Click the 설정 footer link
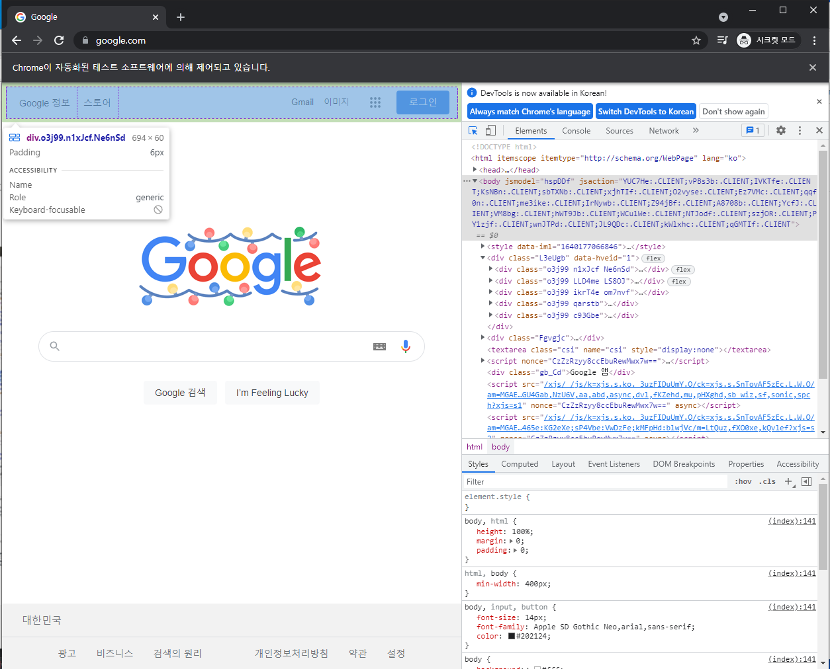 coord(396,653)
